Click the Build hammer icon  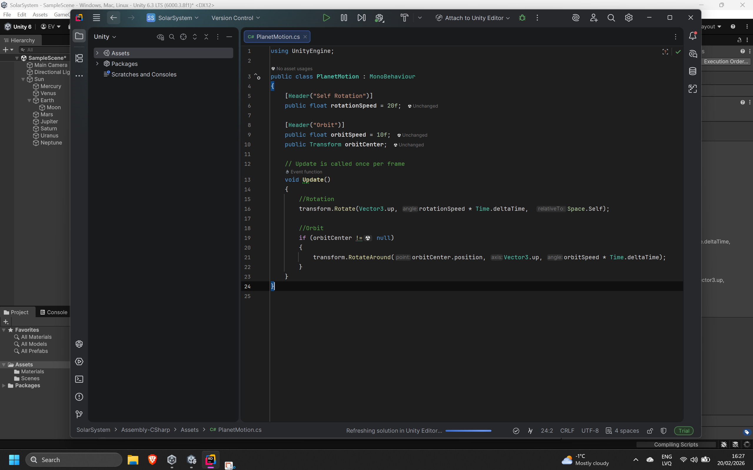404,18
